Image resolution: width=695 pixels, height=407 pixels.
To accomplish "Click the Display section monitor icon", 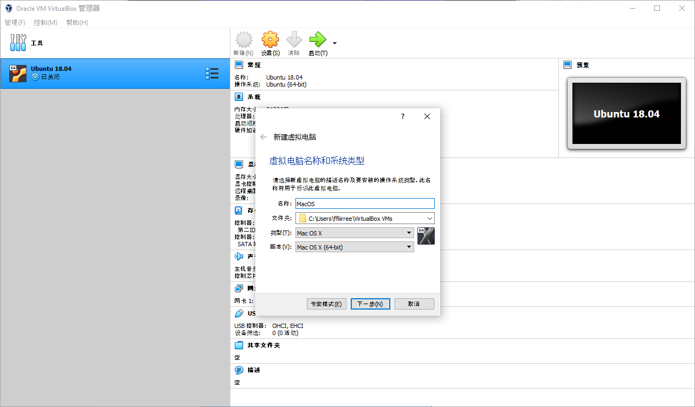I will (x=239, y=164).
